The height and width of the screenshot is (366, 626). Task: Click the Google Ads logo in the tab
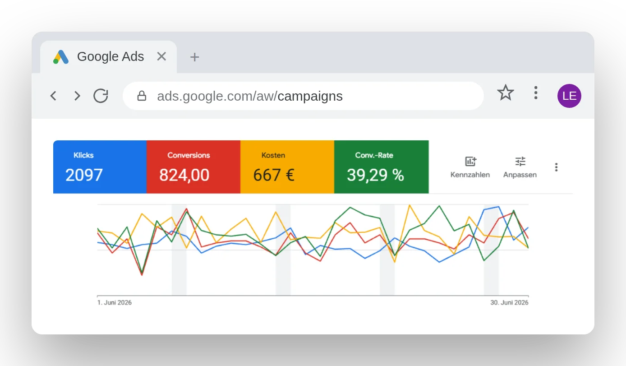61,57
